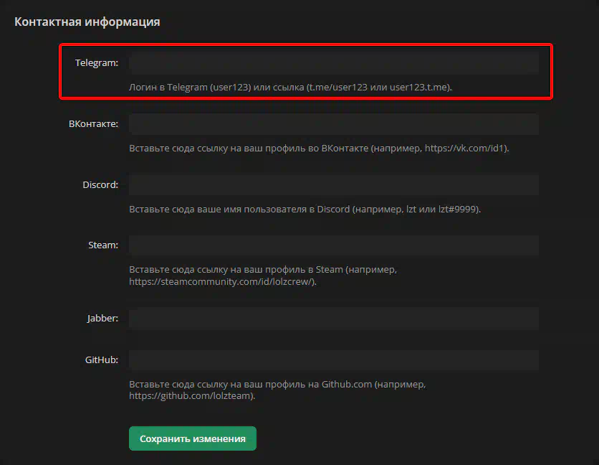The width and height of the screenshot is (599, 465).
Task: Click the Сохранить изменения button
Action: point(193,438)
